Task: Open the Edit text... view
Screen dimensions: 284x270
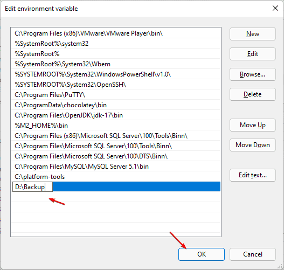Action: [253, 175]
